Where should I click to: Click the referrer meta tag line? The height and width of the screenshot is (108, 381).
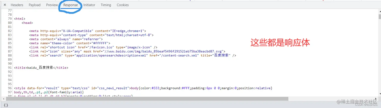[x=66, y=39]
